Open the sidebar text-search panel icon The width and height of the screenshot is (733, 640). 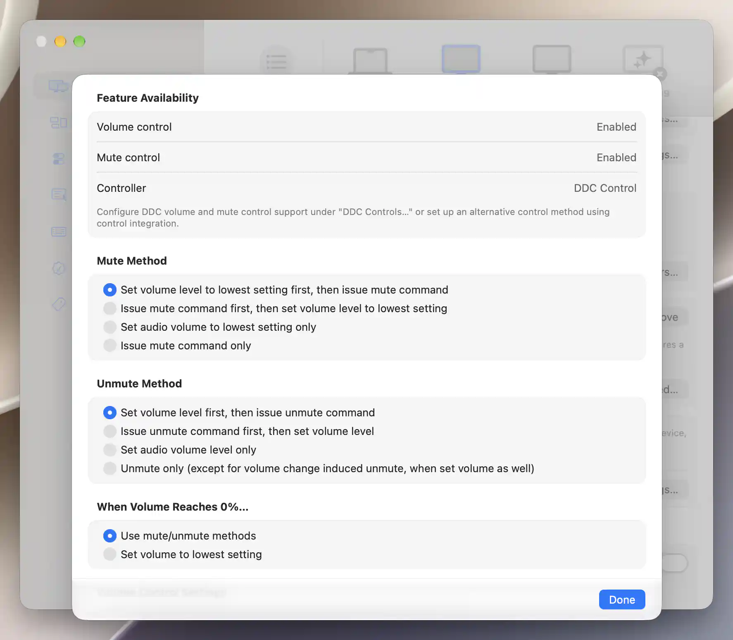coord(59,195)
